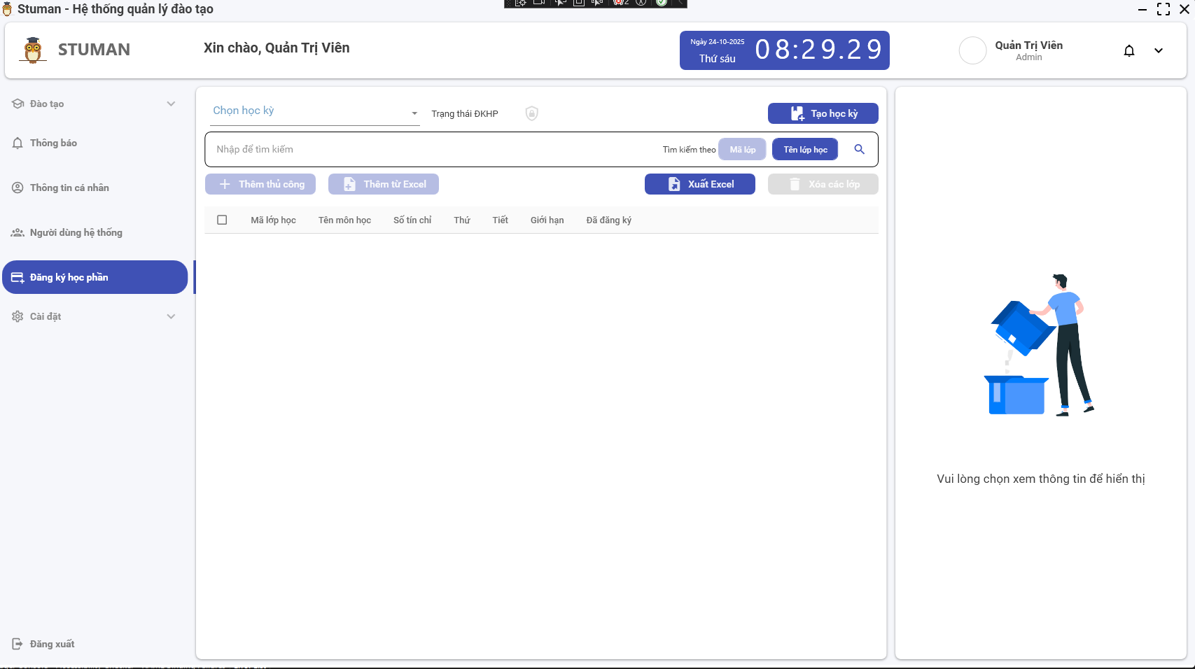This screenshot has width=1195, height=669.
Task: Tick the select-all checkbox in table header
Action: [x=222, y=220]
